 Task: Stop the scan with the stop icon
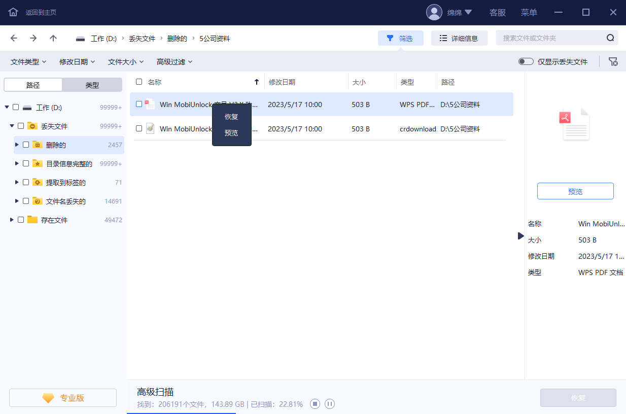(x=315, y=404)
